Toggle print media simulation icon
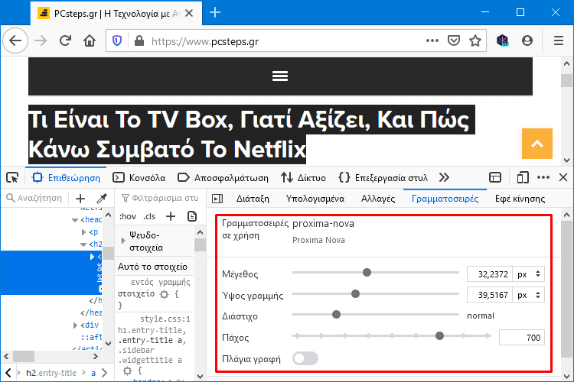The width and height of the screenshot is (574, 382). pyautogui.click(x=192, y=216)
